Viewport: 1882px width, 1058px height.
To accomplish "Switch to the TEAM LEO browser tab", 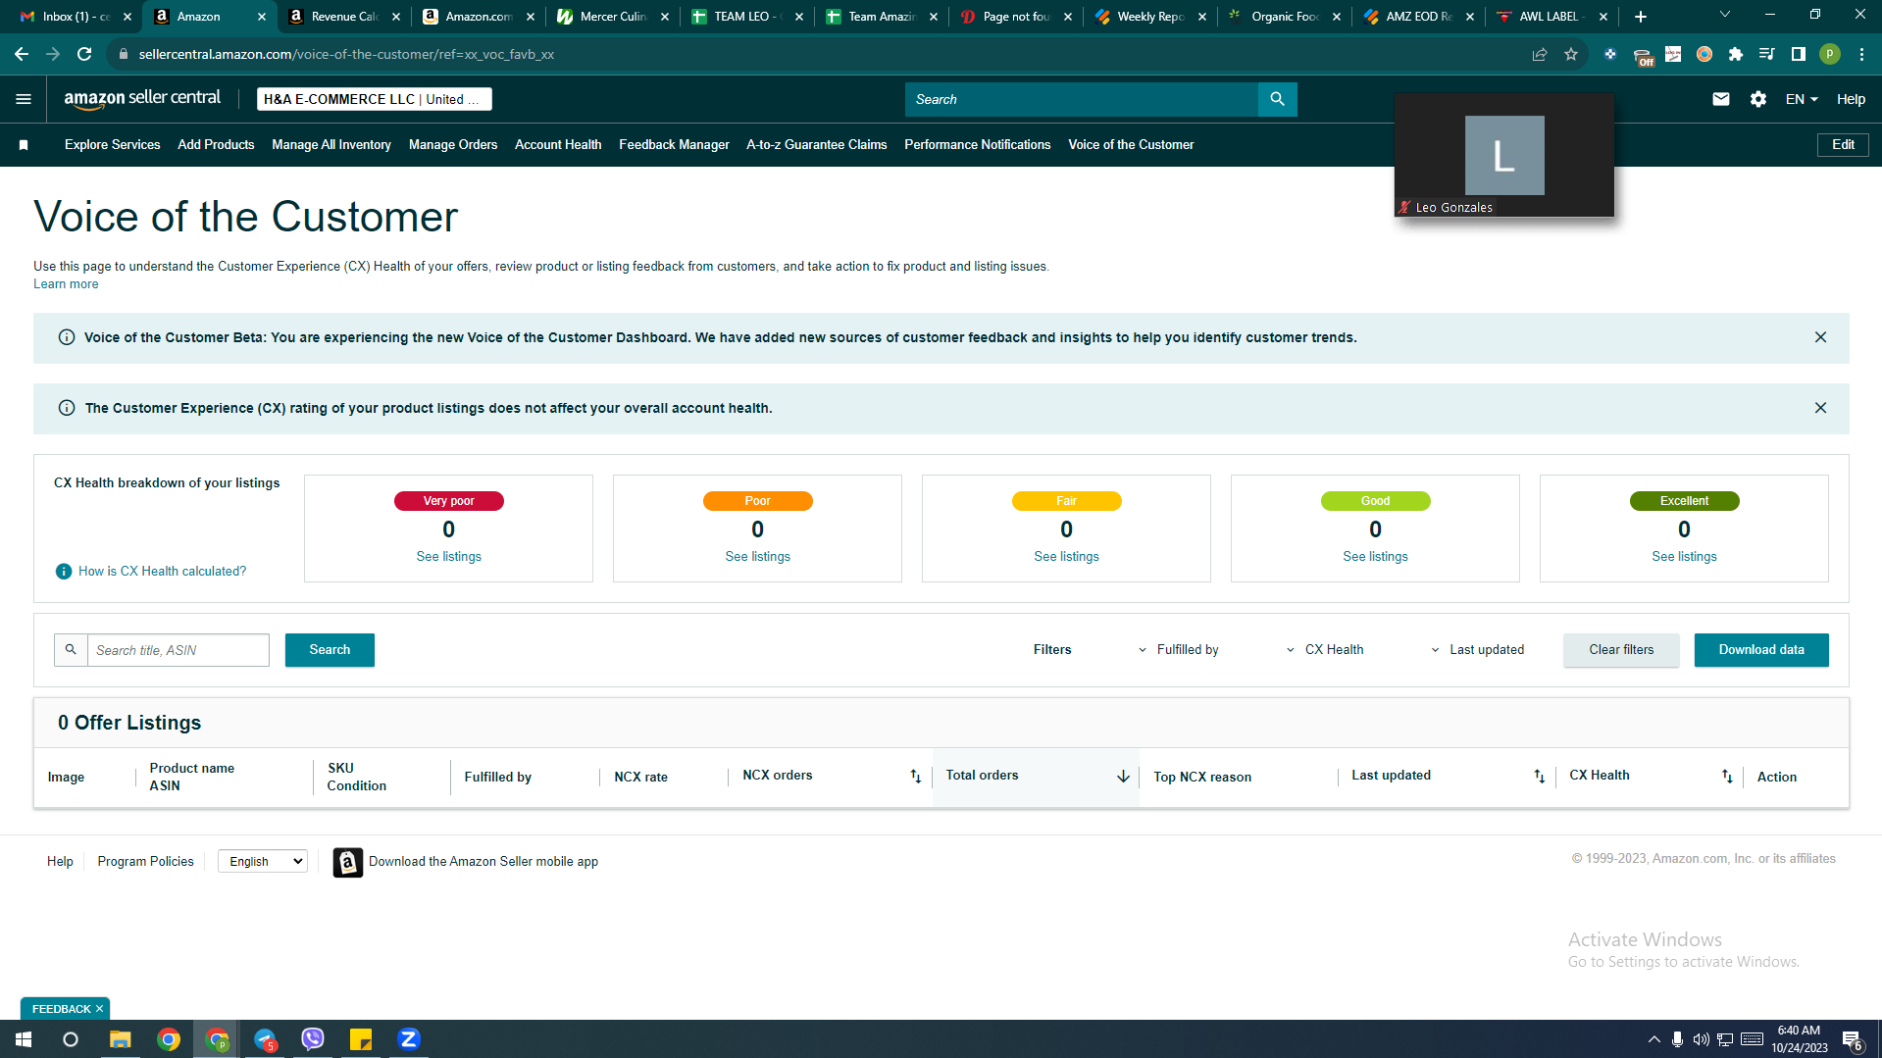I will point(746,17).
